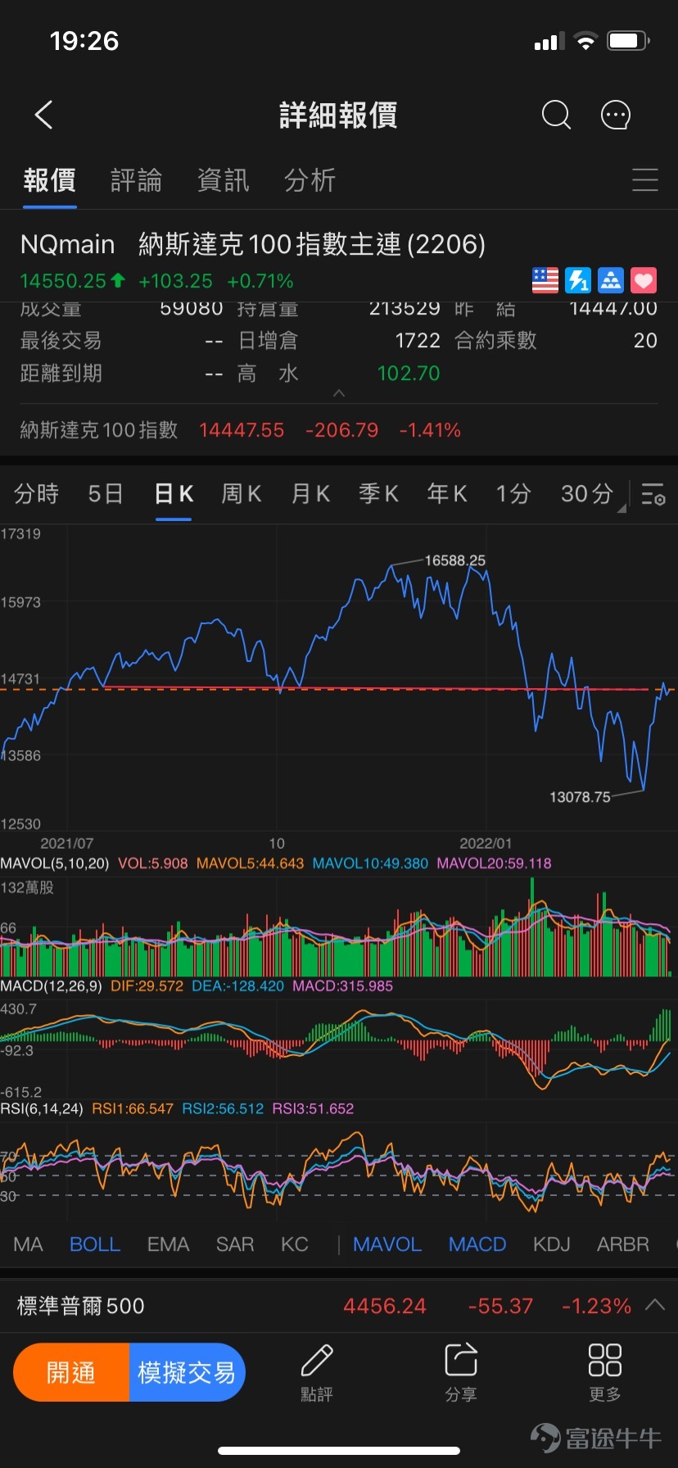
Task: Tap the 合約乘數 value 20
Action: [x=645, y=341]
